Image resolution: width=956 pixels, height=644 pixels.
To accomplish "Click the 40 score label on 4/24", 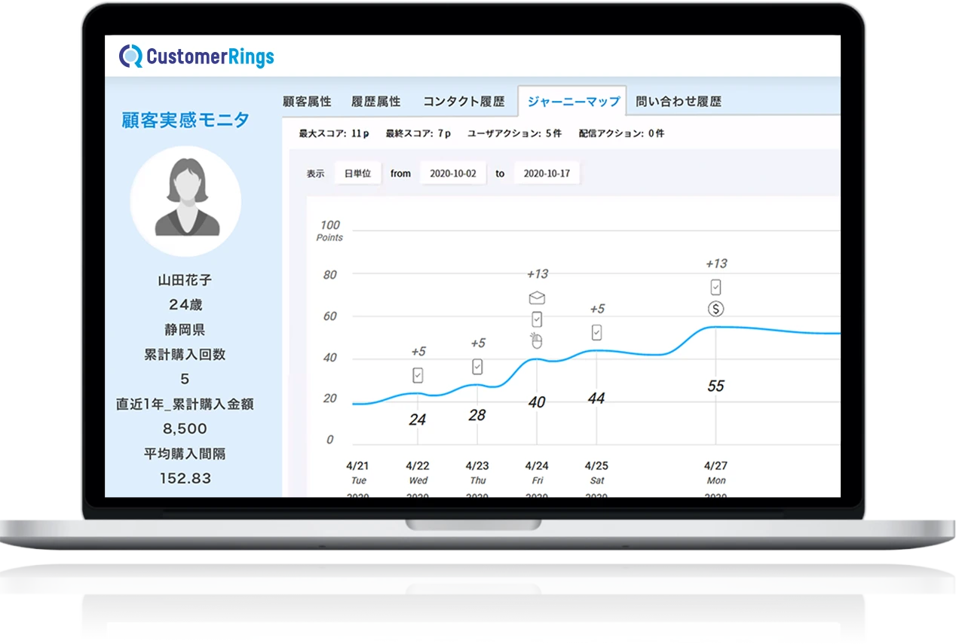I will tap(537, 403).
